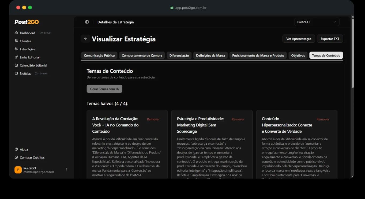
Task: Open the Comprar Créditos link
Action: click(x=32, y=157)
